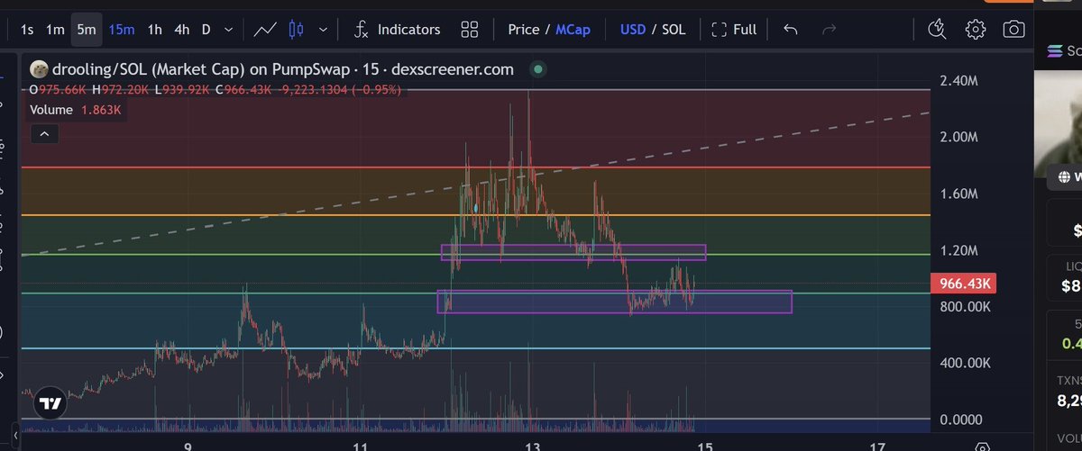
Task: Click the 2.40M price axis label
Action: coord(960,80)
